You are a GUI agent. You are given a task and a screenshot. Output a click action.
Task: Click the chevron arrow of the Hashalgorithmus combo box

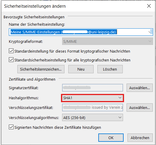tap(120, 98)
